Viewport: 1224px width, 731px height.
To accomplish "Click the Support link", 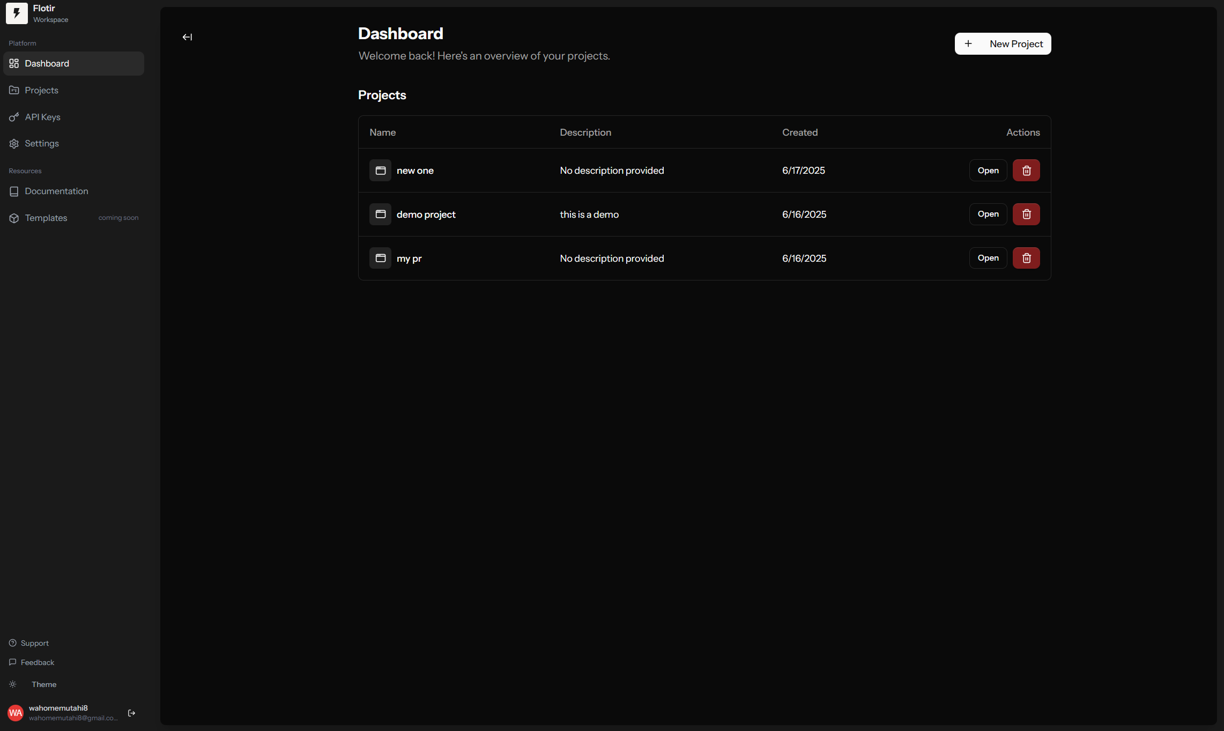I will click(34, 643).
